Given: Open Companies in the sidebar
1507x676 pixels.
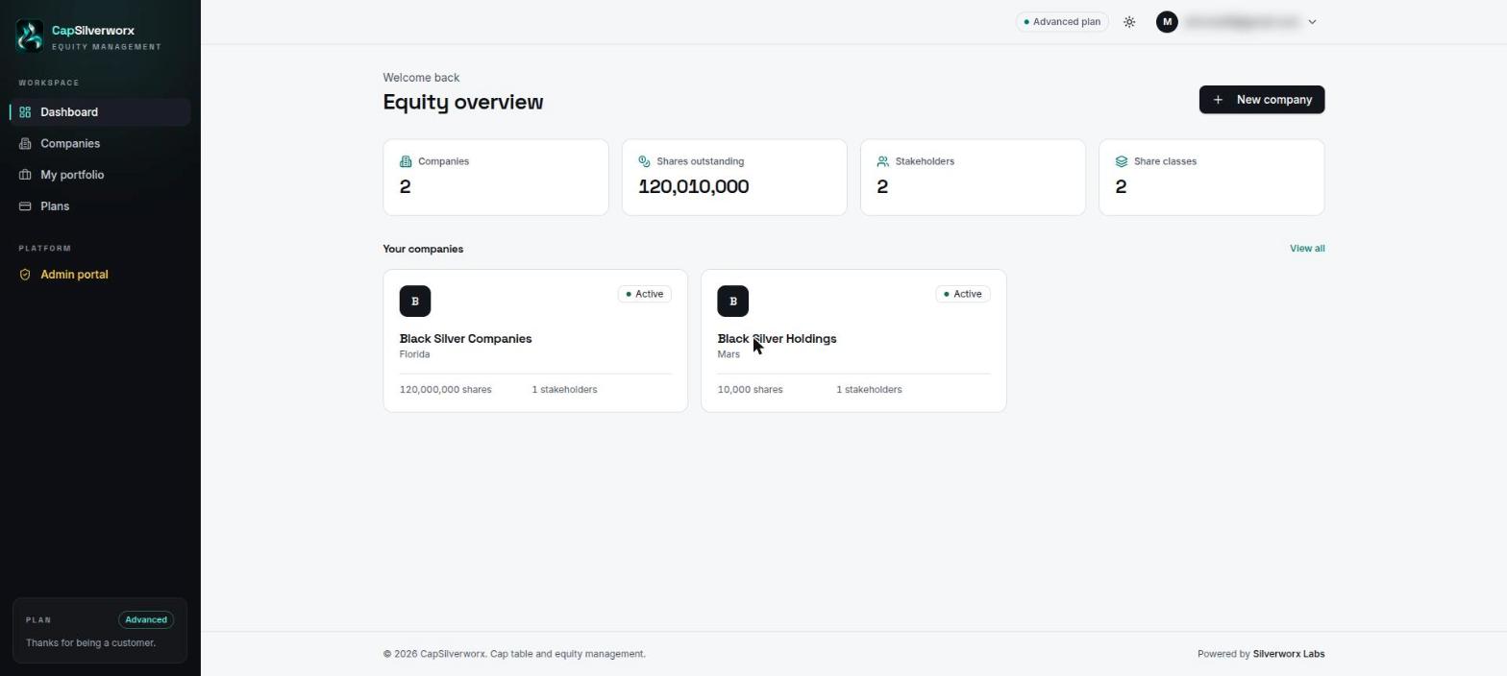Looking at the screenshot, I should pos(100,144).
